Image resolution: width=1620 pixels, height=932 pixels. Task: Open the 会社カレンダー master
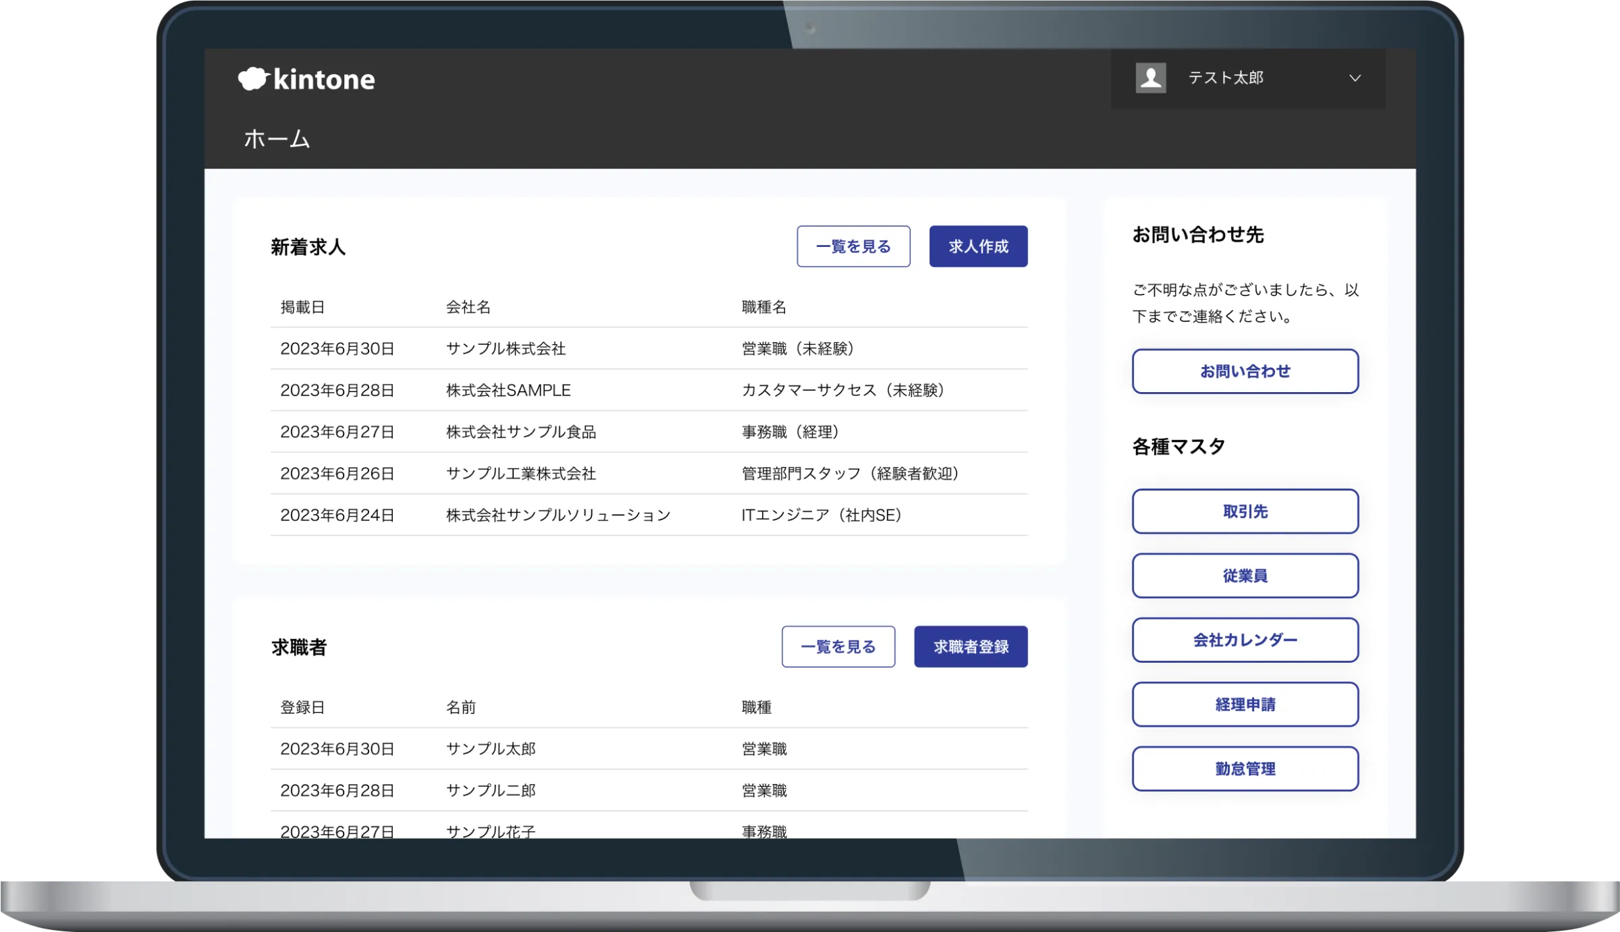pos(1245,640)
